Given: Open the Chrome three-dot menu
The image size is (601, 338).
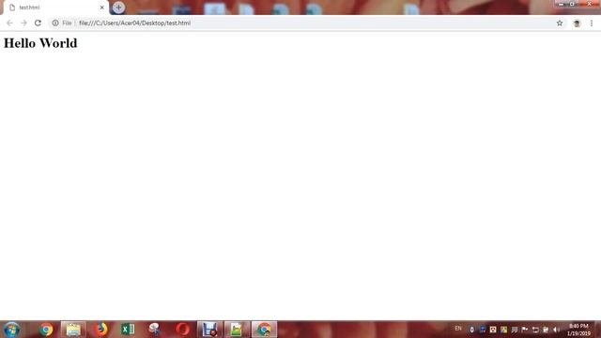Looking at the screenshot, I should coord(592,23).
